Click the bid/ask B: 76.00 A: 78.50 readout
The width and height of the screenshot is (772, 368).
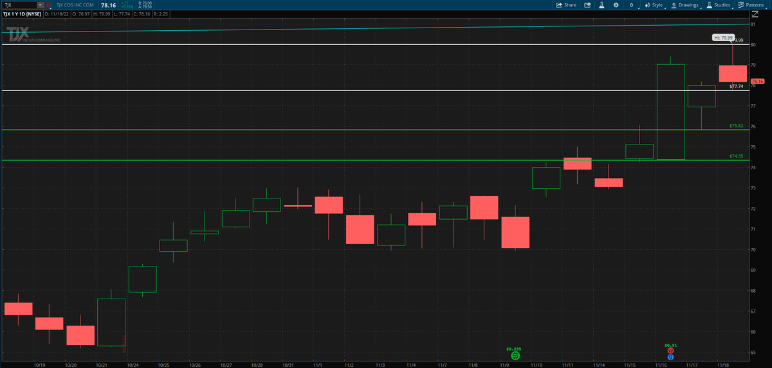point(145,5)
